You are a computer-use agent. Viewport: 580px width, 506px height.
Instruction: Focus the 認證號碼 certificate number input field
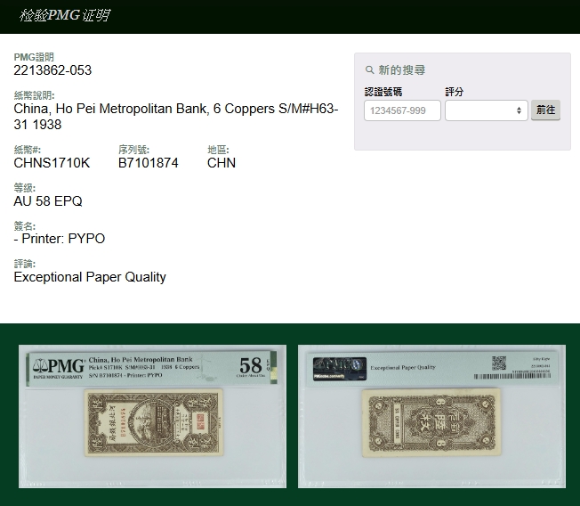pos(402,110)
